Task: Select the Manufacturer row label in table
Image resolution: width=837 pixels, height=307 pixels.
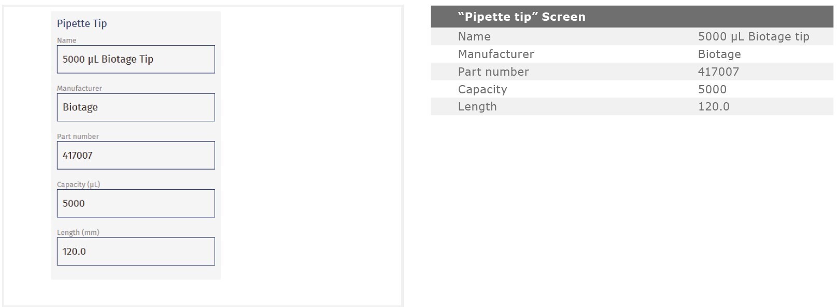Action: coord(495,54)
